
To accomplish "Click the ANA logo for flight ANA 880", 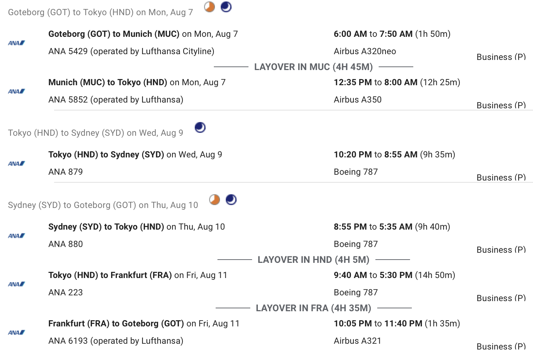I will click(x=17, y=236).
